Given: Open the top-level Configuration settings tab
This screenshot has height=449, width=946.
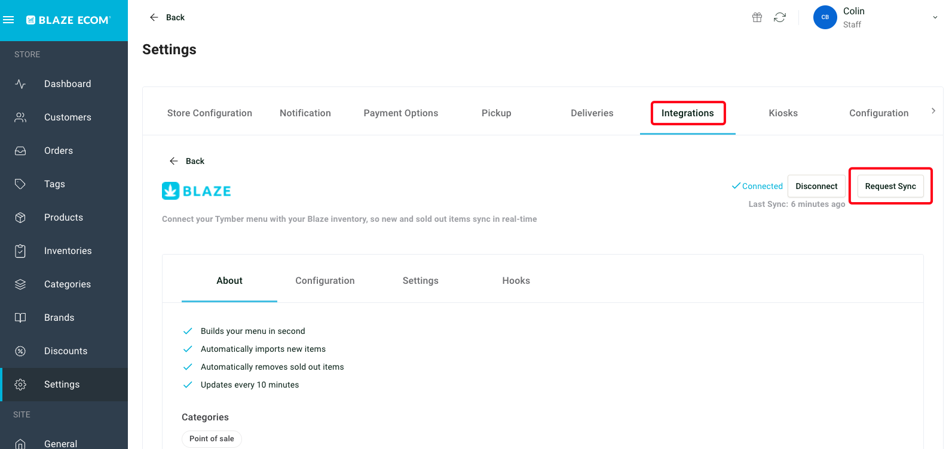Looking at the screenshot, I should pyautogui.click(x=879, y=113).
